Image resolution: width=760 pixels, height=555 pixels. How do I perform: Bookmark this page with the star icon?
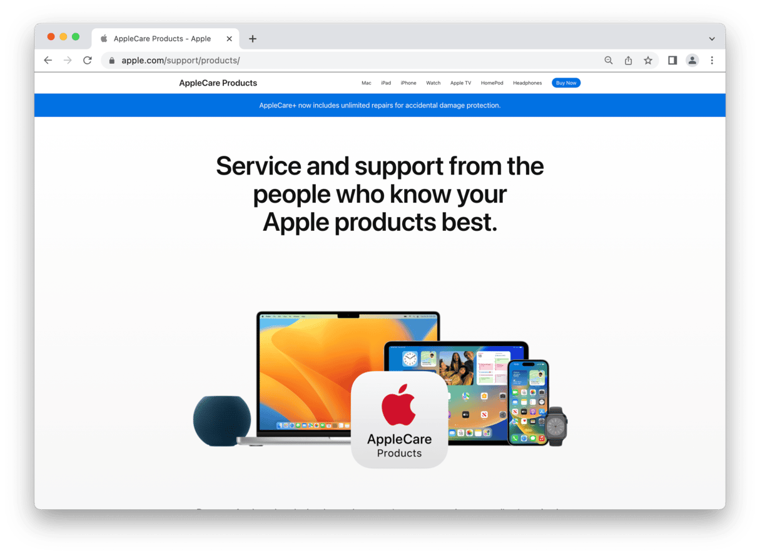(x=648, y=61)
